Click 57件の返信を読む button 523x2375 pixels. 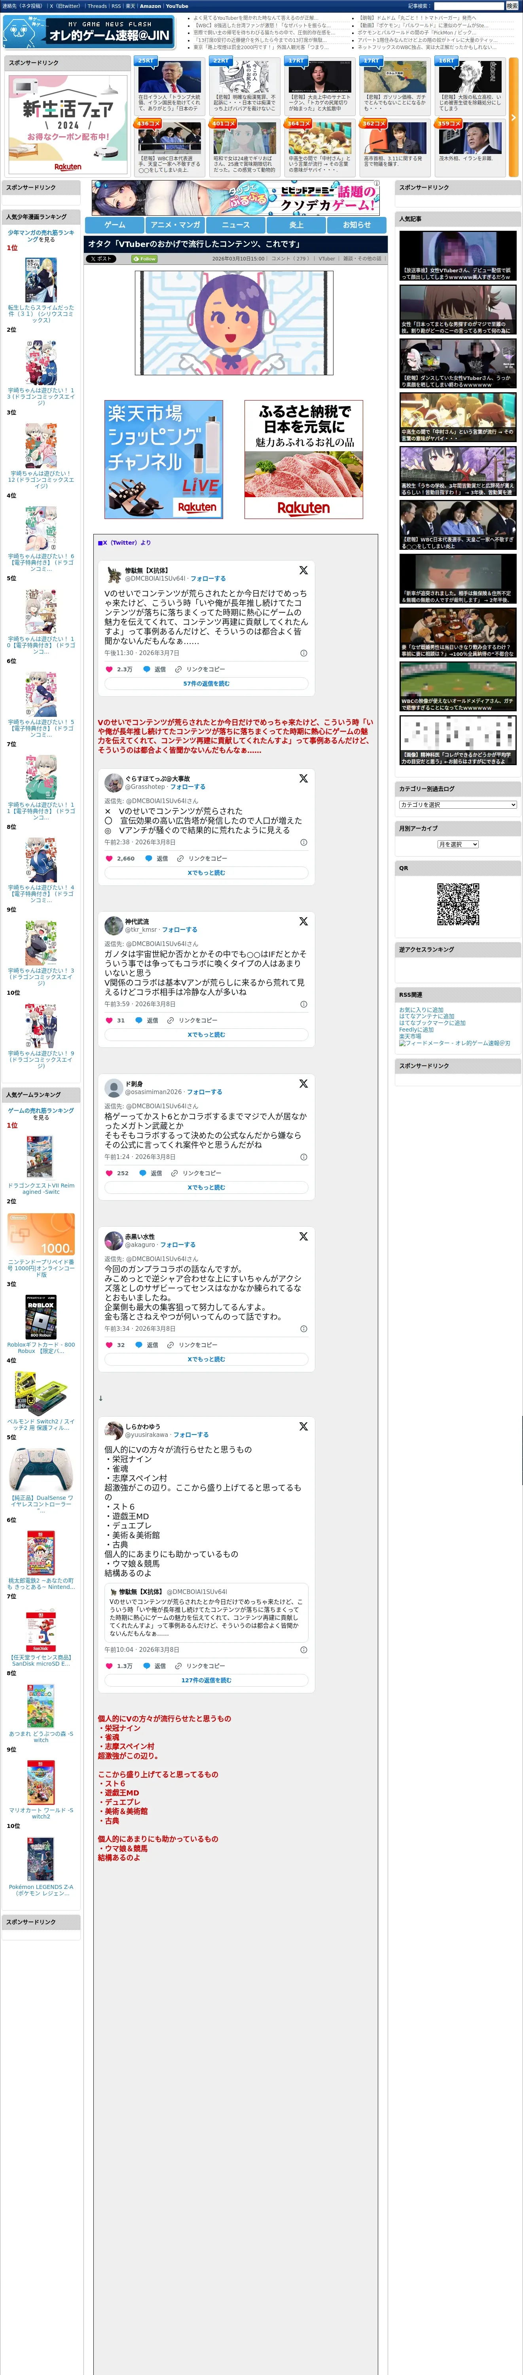[206, 684]
